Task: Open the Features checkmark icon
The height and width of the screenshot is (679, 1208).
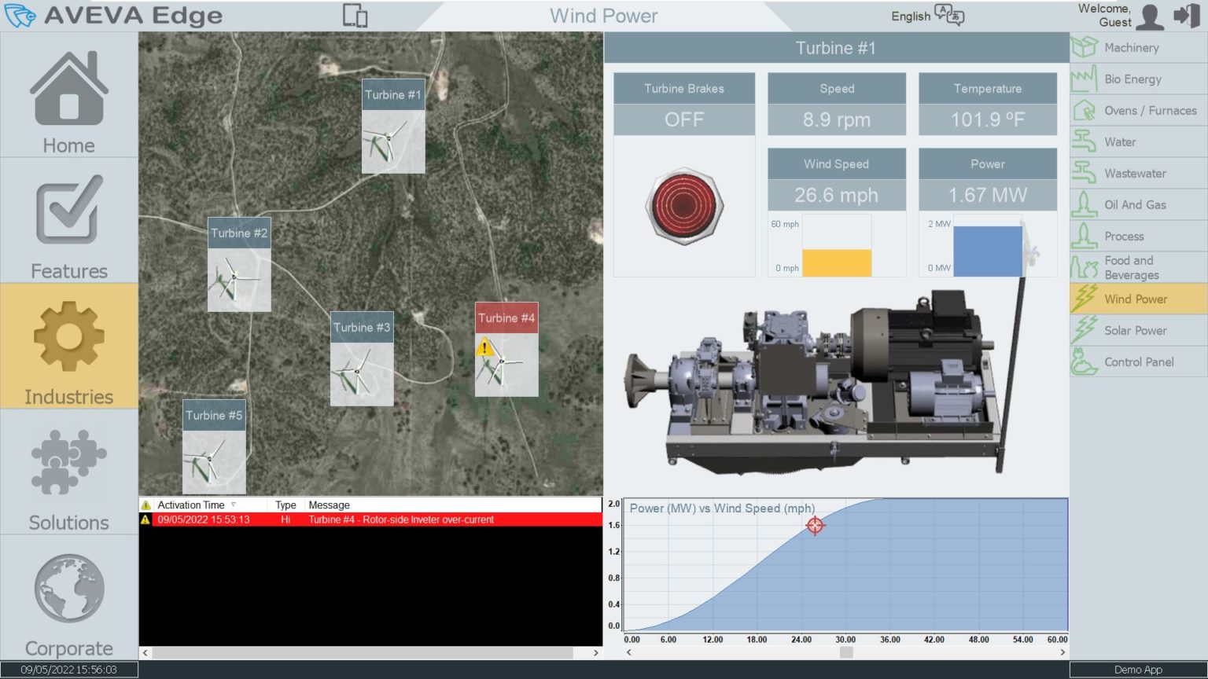Action: [69, 211]
